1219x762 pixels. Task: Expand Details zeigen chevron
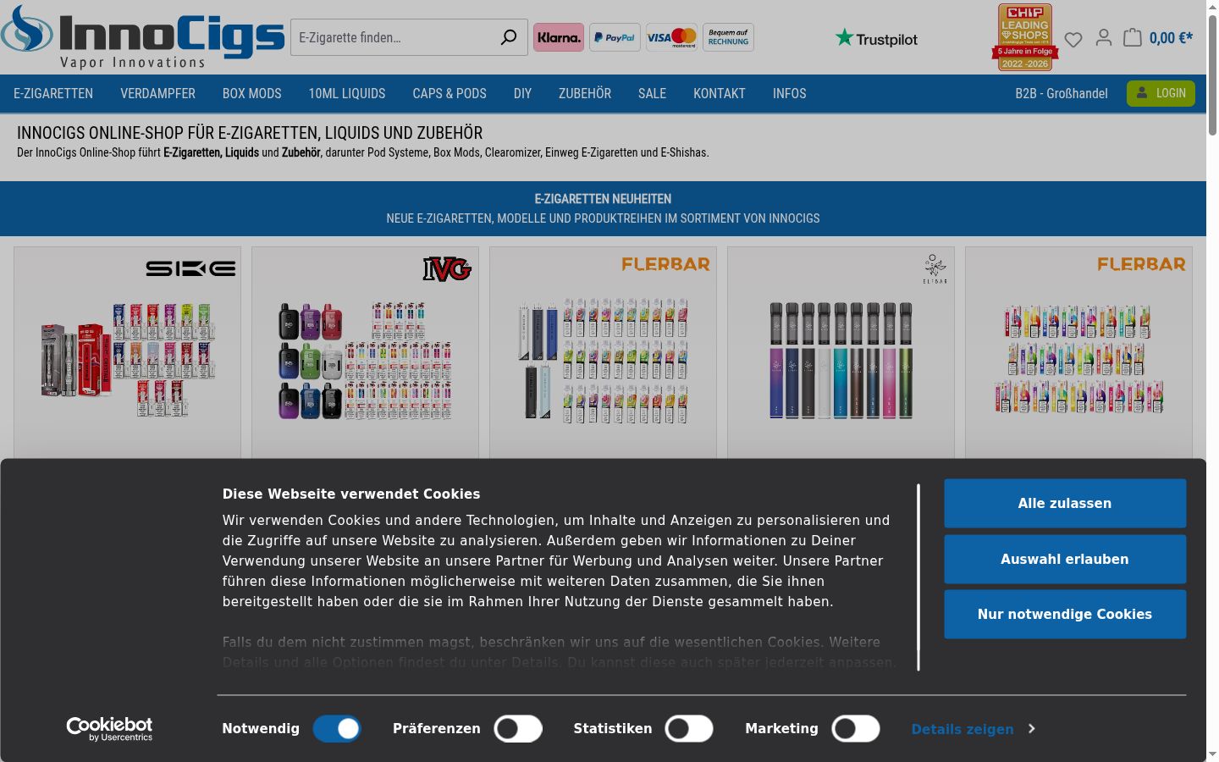click(x=1031, y=729)
